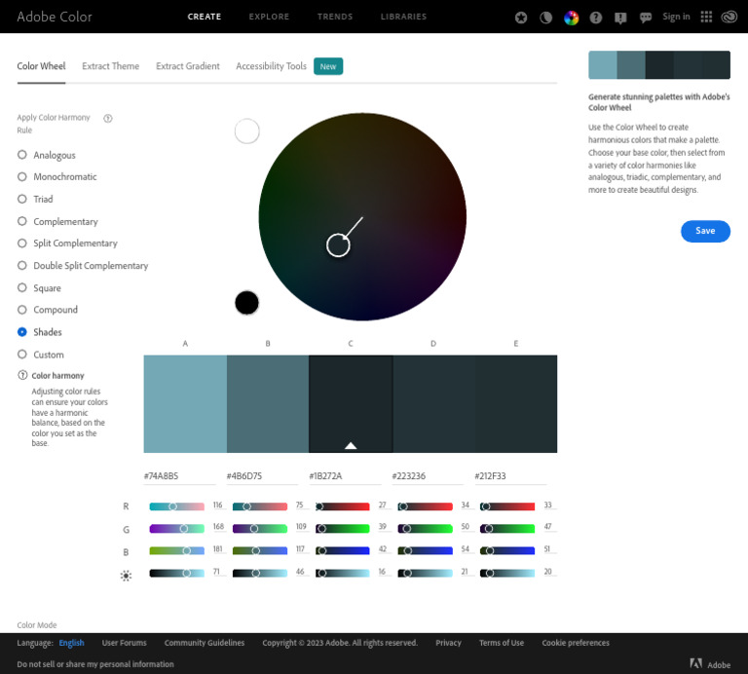Switch to Accessibility Tools tab

(271, 66)
